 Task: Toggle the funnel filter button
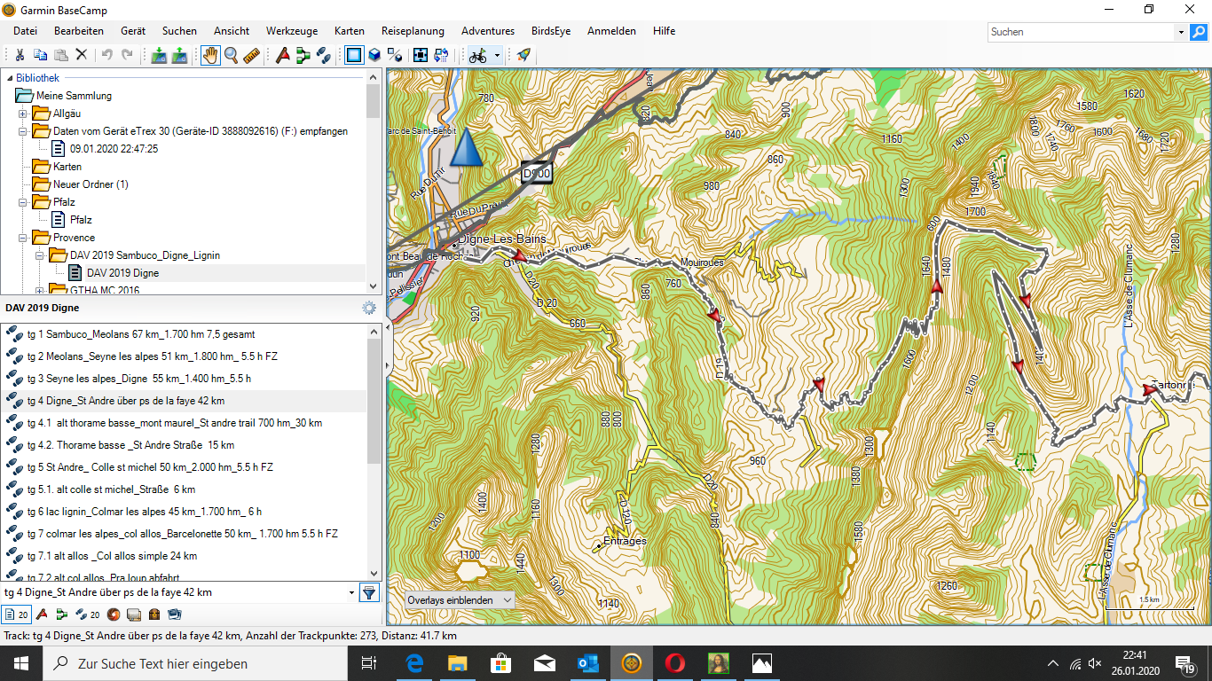pos(370,592)
